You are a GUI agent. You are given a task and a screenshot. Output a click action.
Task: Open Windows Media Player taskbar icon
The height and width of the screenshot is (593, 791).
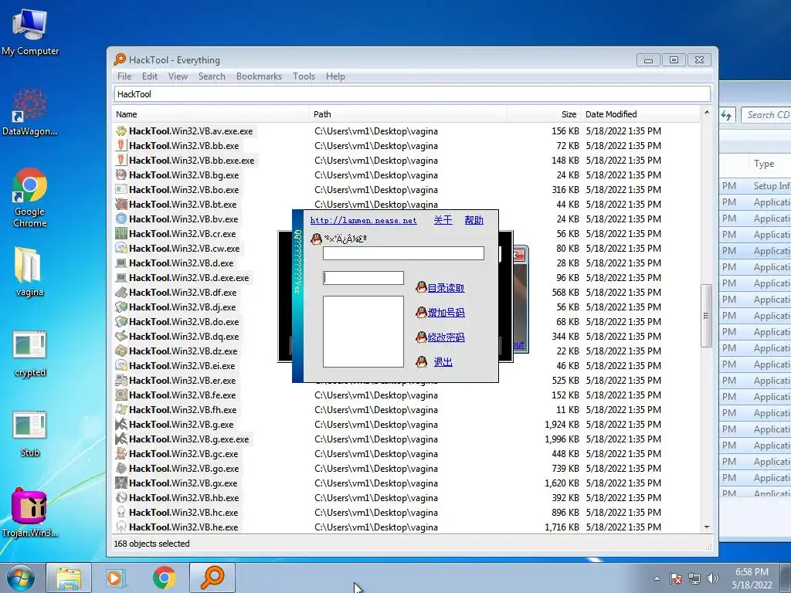116,578
